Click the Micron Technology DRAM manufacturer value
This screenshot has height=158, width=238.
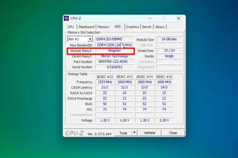115,56
